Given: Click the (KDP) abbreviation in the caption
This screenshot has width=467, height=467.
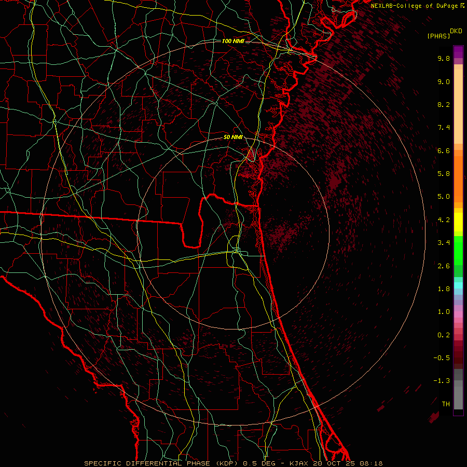Looking at the screenshot, I should pos(227,463).
